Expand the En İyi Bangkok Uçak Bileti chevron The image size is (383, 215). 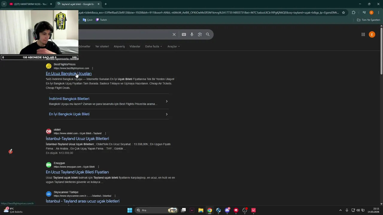coord(167,114)
